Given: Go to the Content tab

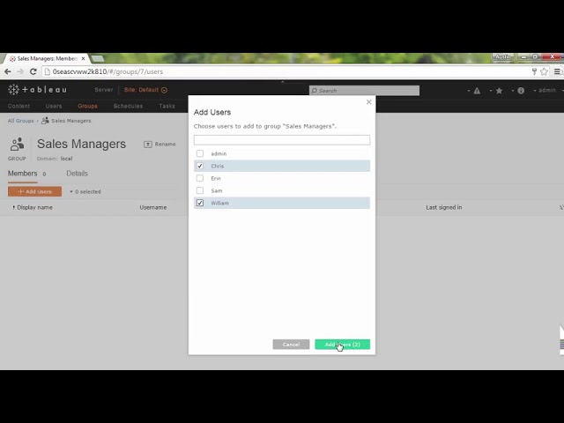Looking at the screenshot, I should point(19,106).
